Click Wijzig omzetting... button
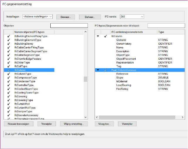The height and width of the screenshot is (149, 188). [x=74, y=124]
